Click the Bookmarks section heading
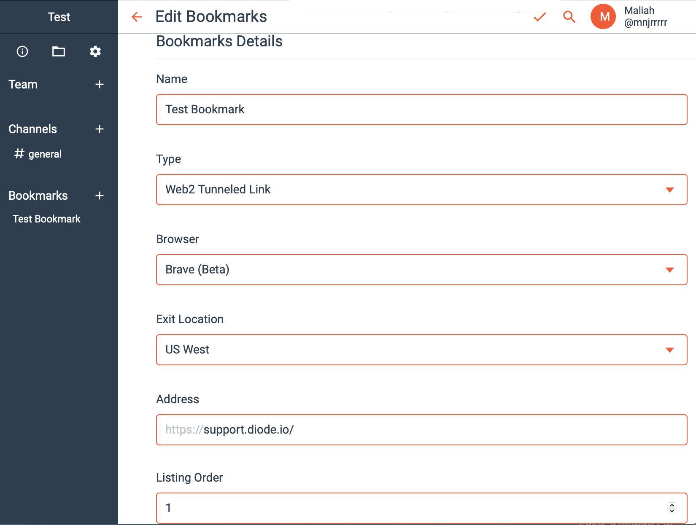 [38, 196]
